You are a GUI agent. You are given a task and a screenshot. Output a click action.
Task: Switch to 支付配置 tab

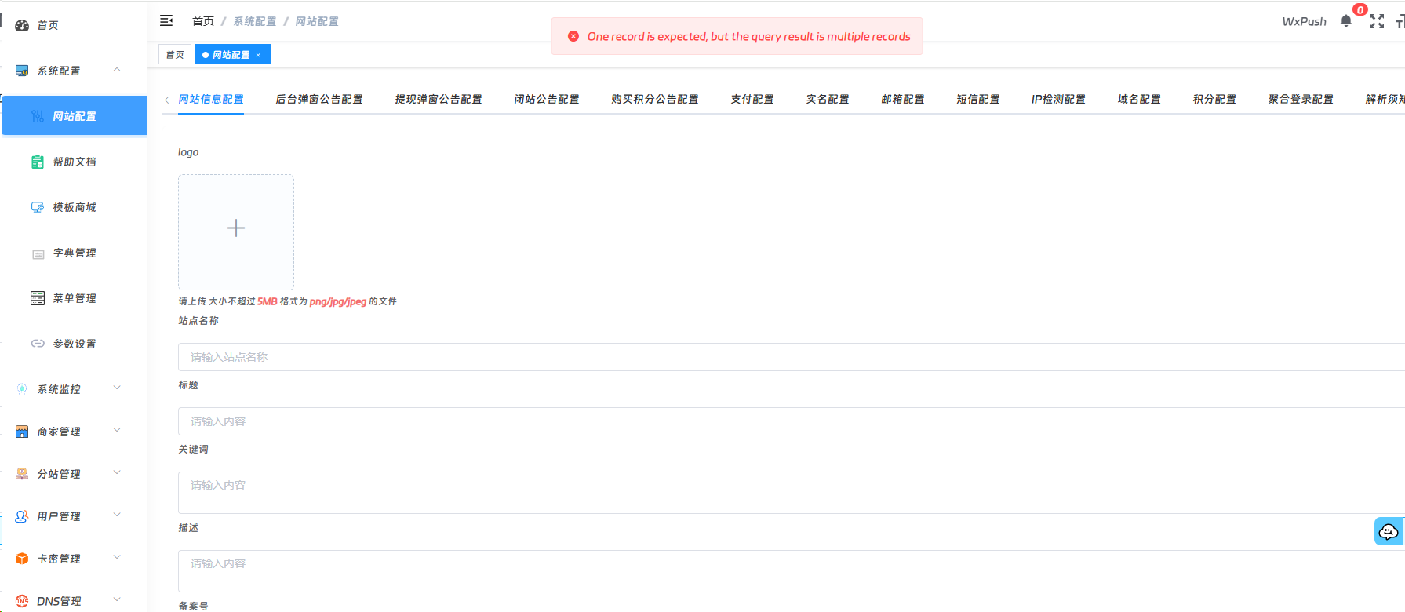pyautogui.click(x=752, y=99)
